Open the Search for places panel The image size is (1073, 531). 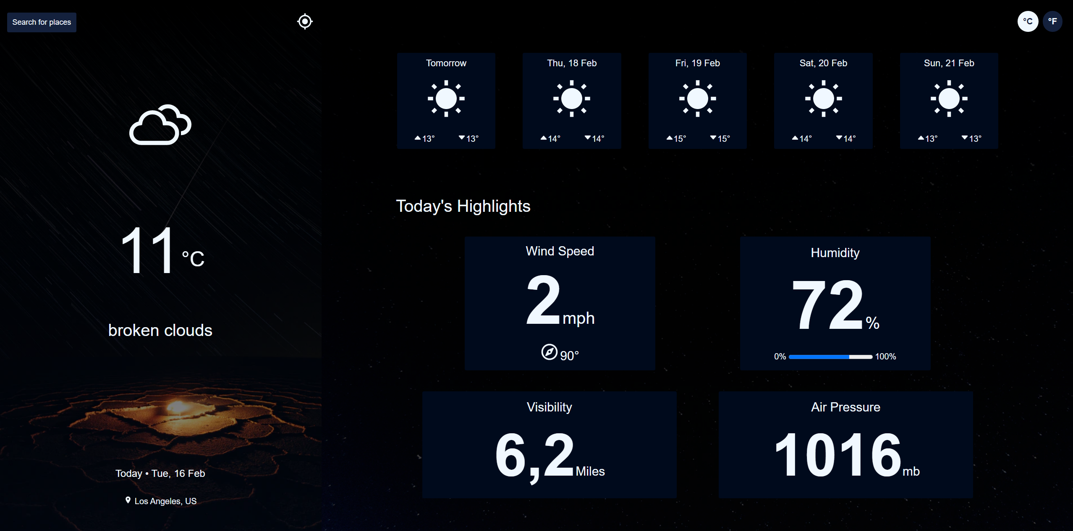click(x=42, y=22)
